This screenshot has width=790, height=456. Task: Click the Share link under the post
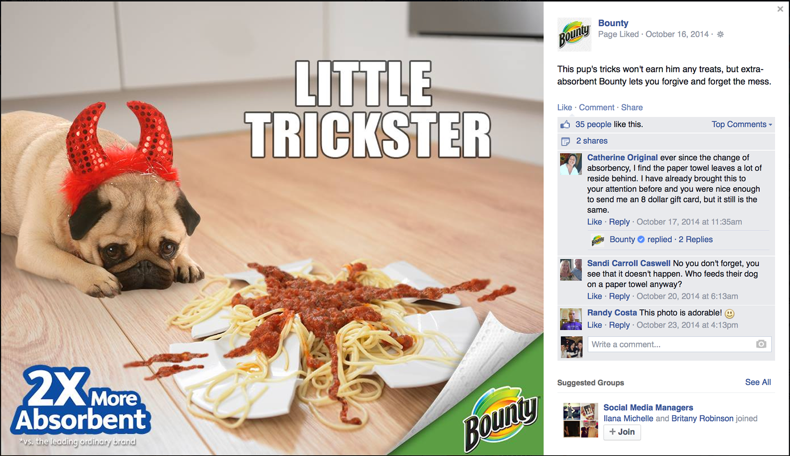(x=632, y=108)
